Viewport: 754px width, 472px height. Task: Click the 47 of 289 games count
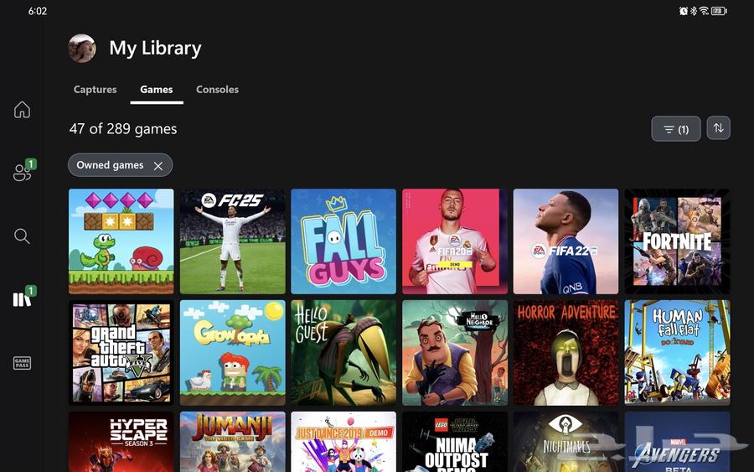[x=123, y=129]
